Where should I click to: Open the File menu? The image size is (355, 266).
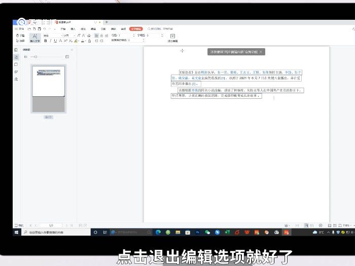click(21, 29)
